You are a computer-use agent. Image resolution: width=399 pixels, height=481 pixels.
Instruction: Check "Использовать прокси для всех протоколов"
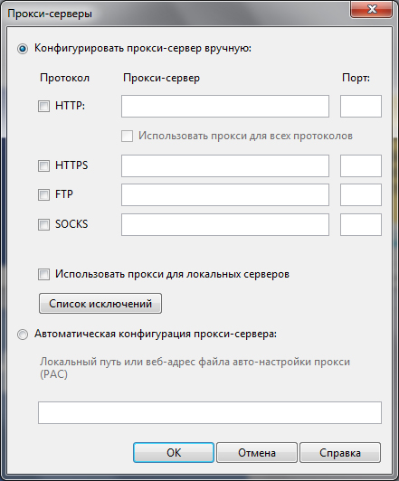(127, 136)
